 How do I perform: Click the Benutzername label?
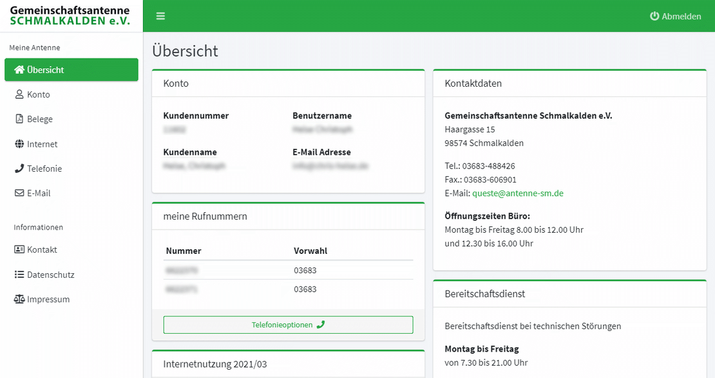322,116
